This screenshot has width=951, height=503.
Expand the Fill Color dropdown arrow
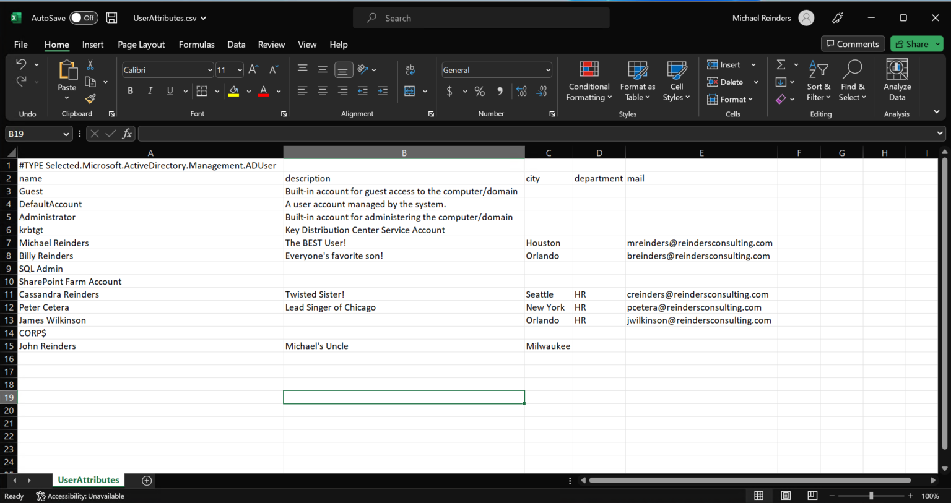248,91
